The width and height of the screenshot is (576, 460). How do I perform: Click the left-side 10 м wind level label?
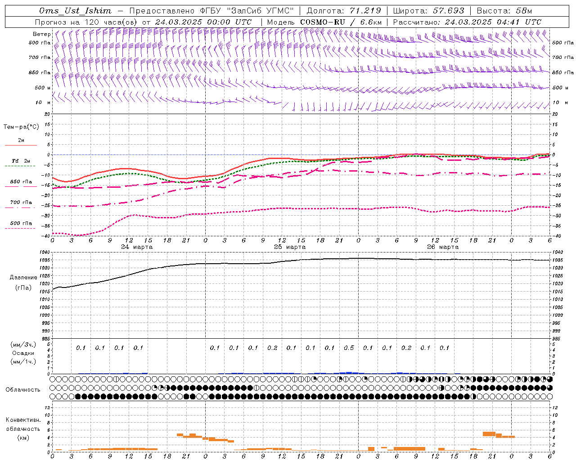click(x=43, y=102)
